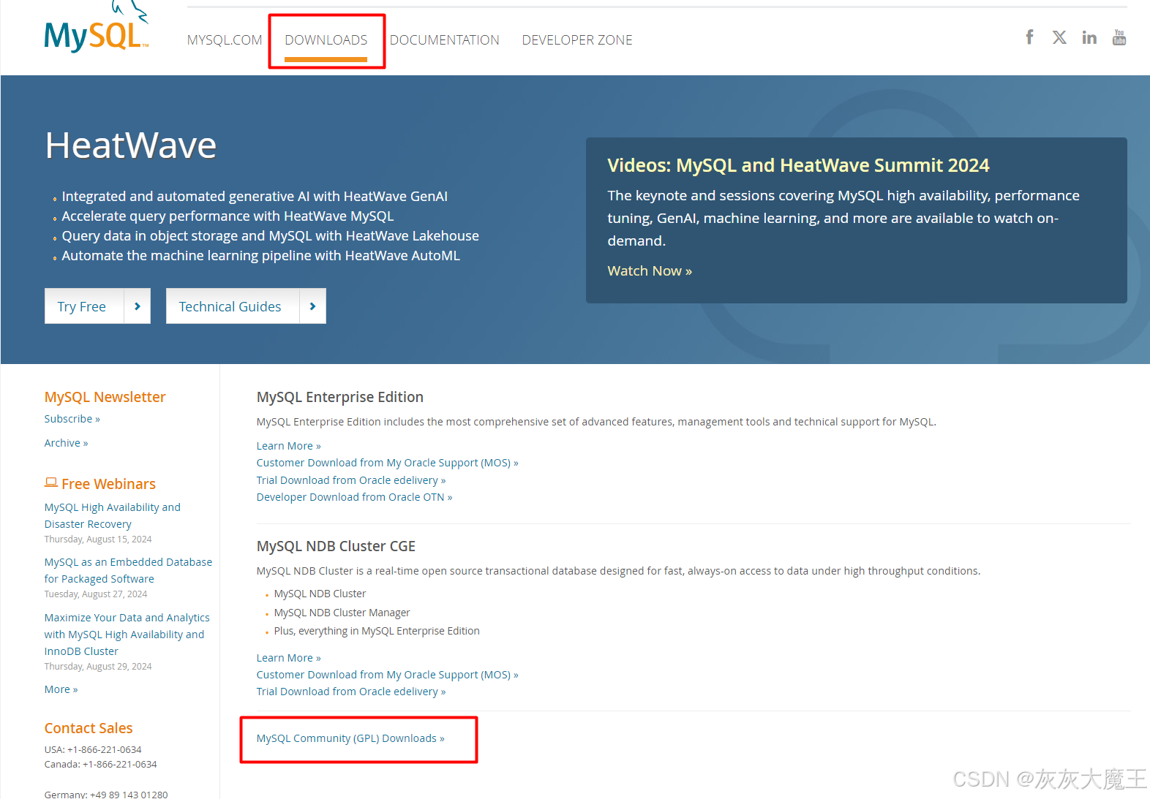Click More under Free Webinars
1150x799 pixels.
tap(61, 689)
